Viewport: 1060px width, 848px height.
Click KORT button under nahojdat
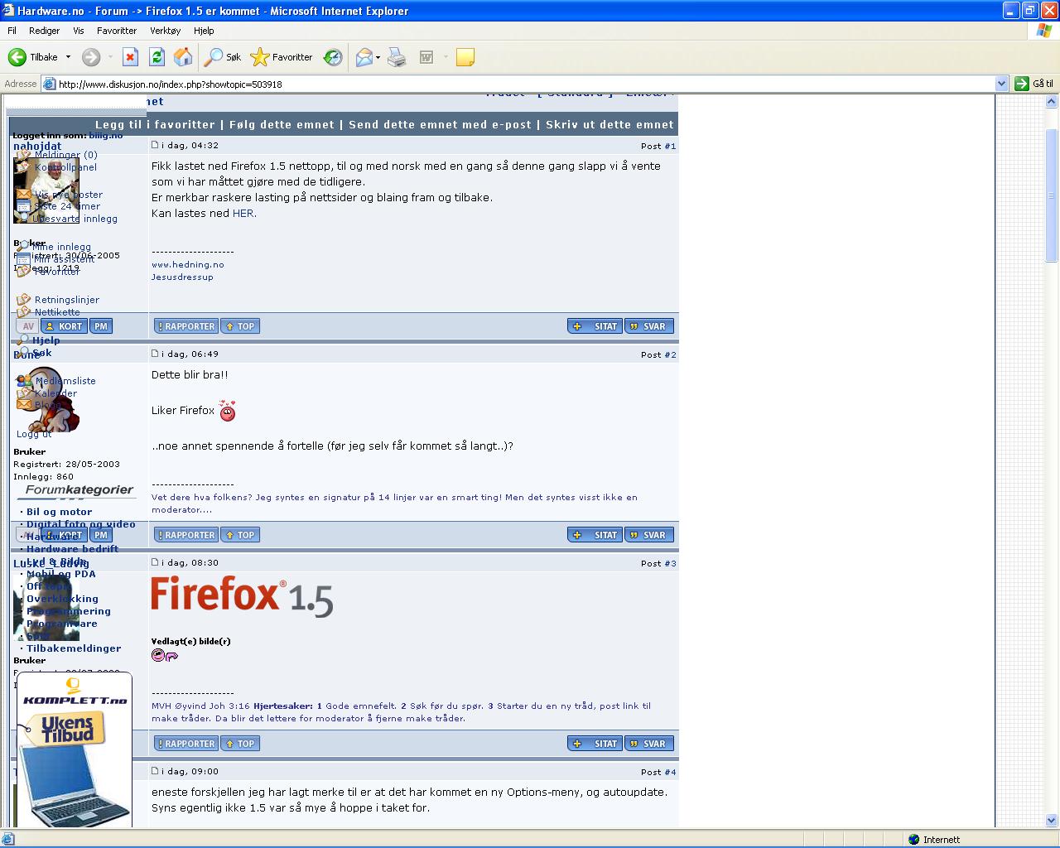pos(64,326)
